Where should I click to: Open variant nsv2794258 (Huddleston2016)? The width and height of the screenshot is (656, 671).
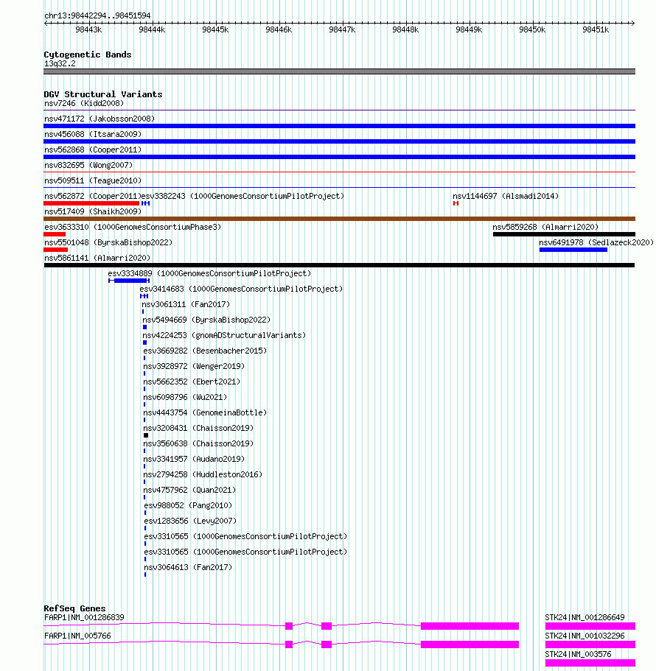(x=203, y=474)
